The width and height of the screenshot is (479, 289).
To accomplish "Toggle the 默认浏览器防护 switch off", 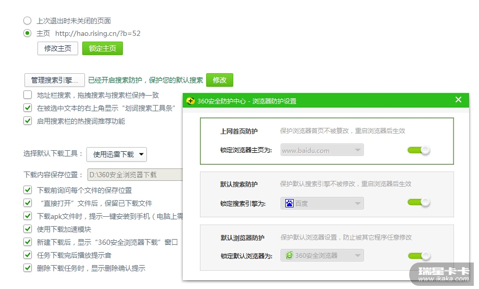I will pyautogui.click(x=419, y=256).
